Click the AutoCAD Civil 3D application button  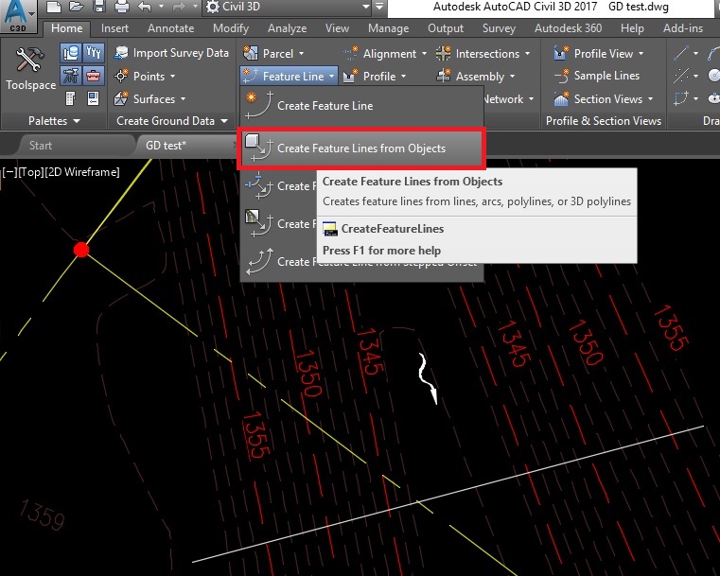pos(17,16)
